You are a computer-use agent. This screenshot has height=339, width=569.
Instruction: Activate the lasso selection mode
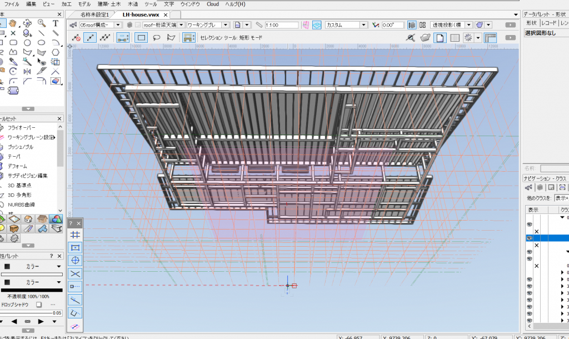pos(156,38)
